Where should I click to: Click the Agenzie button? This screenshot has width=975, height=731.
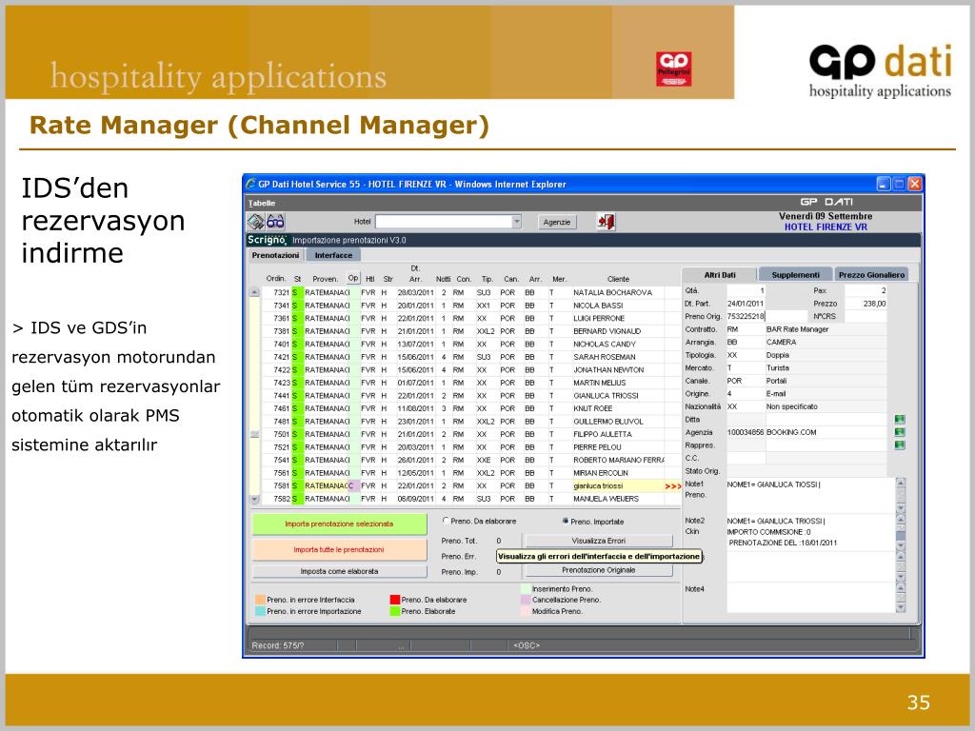point(557,222)
